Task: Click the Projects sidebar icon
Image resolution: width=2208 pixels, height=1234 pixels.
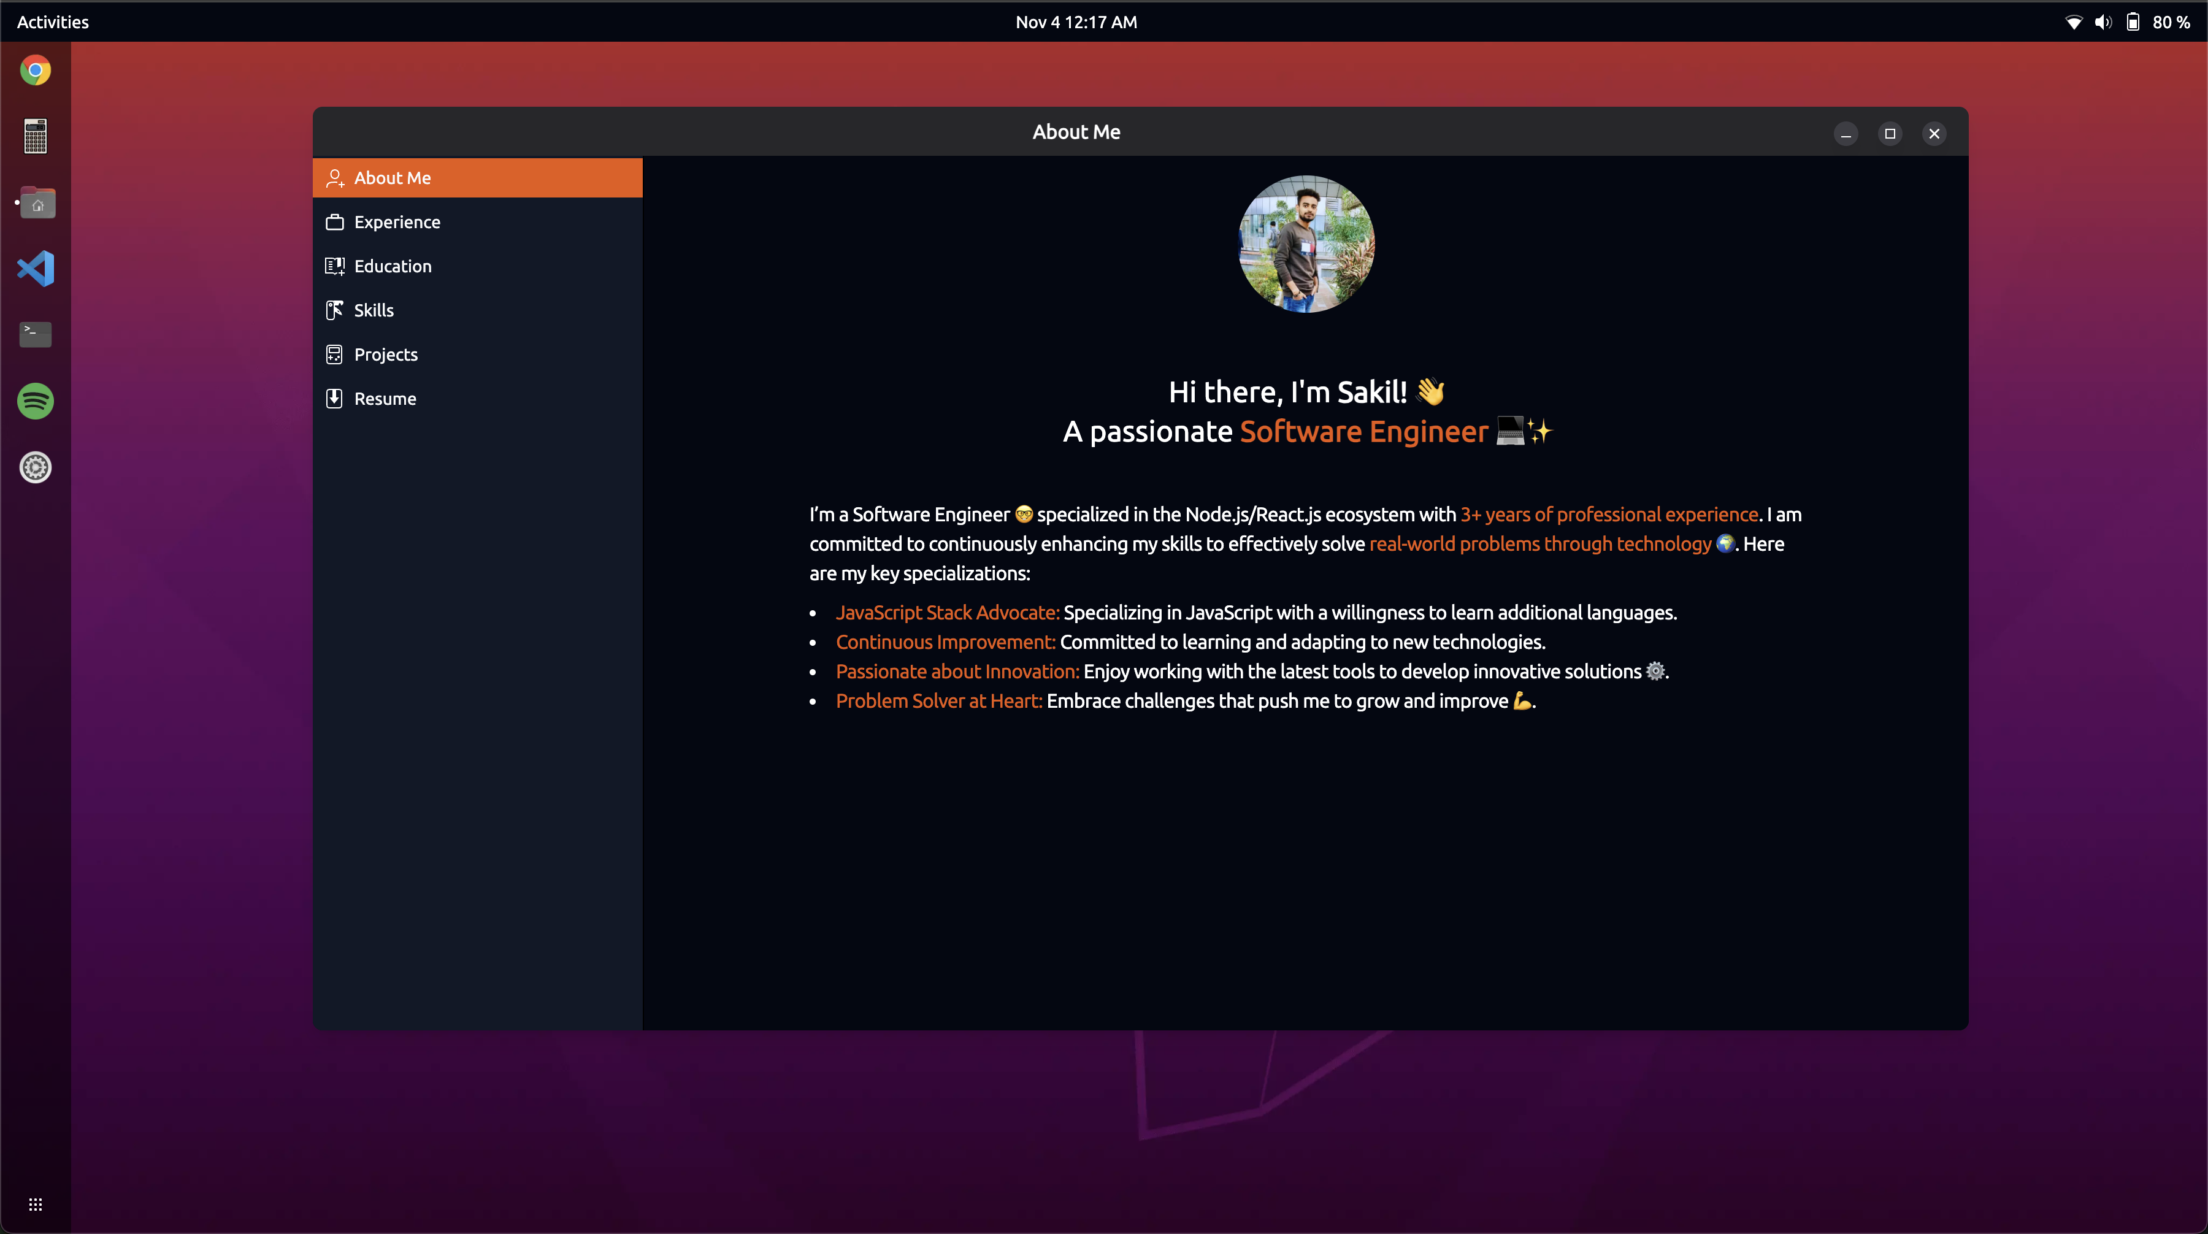Action: (335, 354)
